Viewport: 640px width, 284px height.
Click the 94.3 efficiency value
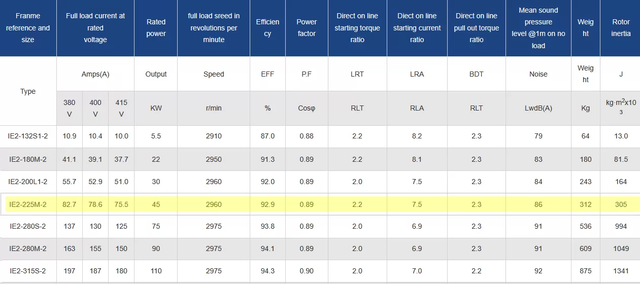coord(267,271)
